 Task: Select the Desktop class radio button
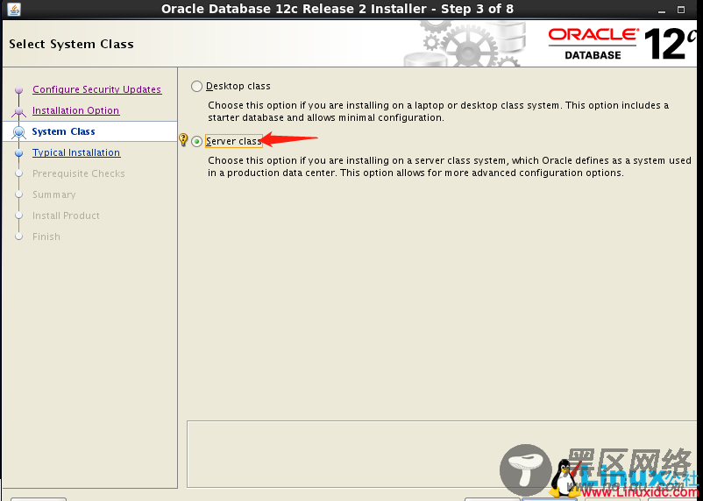[196, 86]
